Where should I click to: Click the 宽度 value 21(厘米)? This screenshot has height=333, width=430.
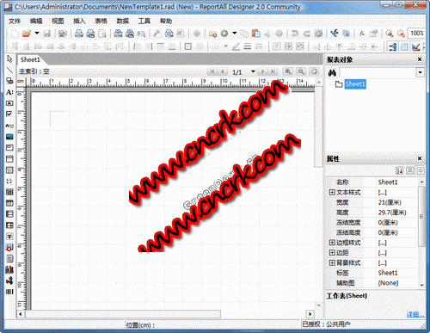390,202
